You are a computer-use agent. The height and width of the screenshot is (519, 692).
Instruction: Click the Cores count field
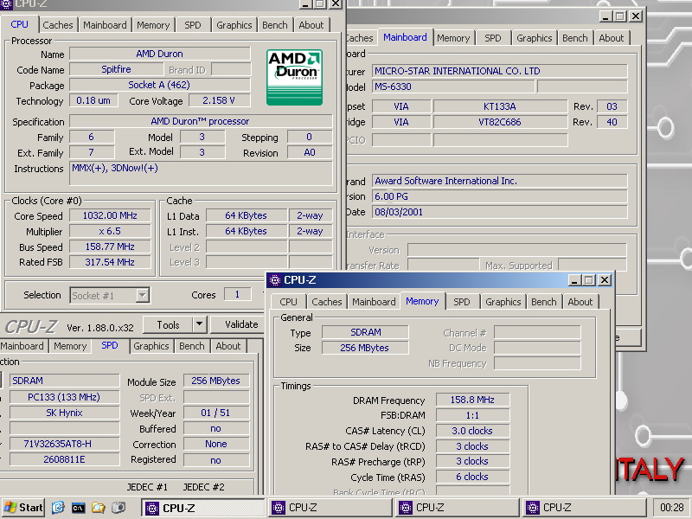[x=237, y=294]
